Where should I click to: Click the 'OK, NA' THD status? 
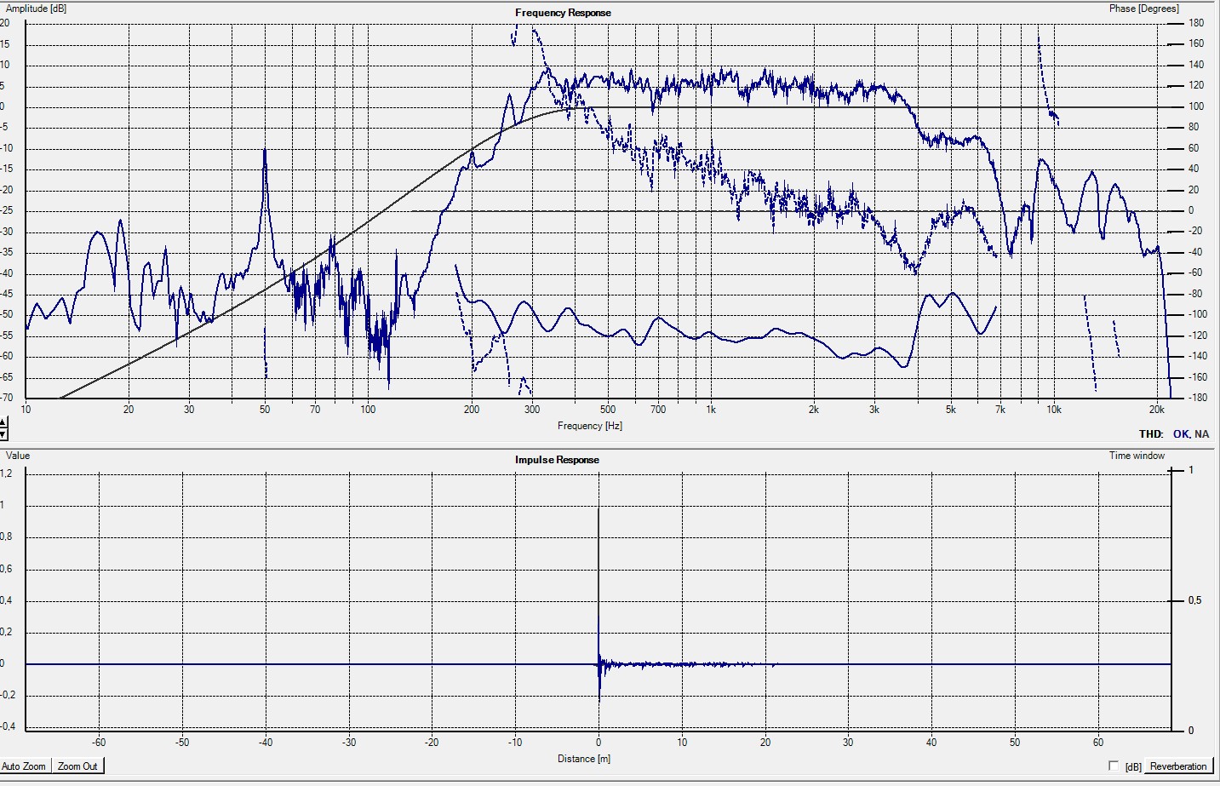point(1191,434)
